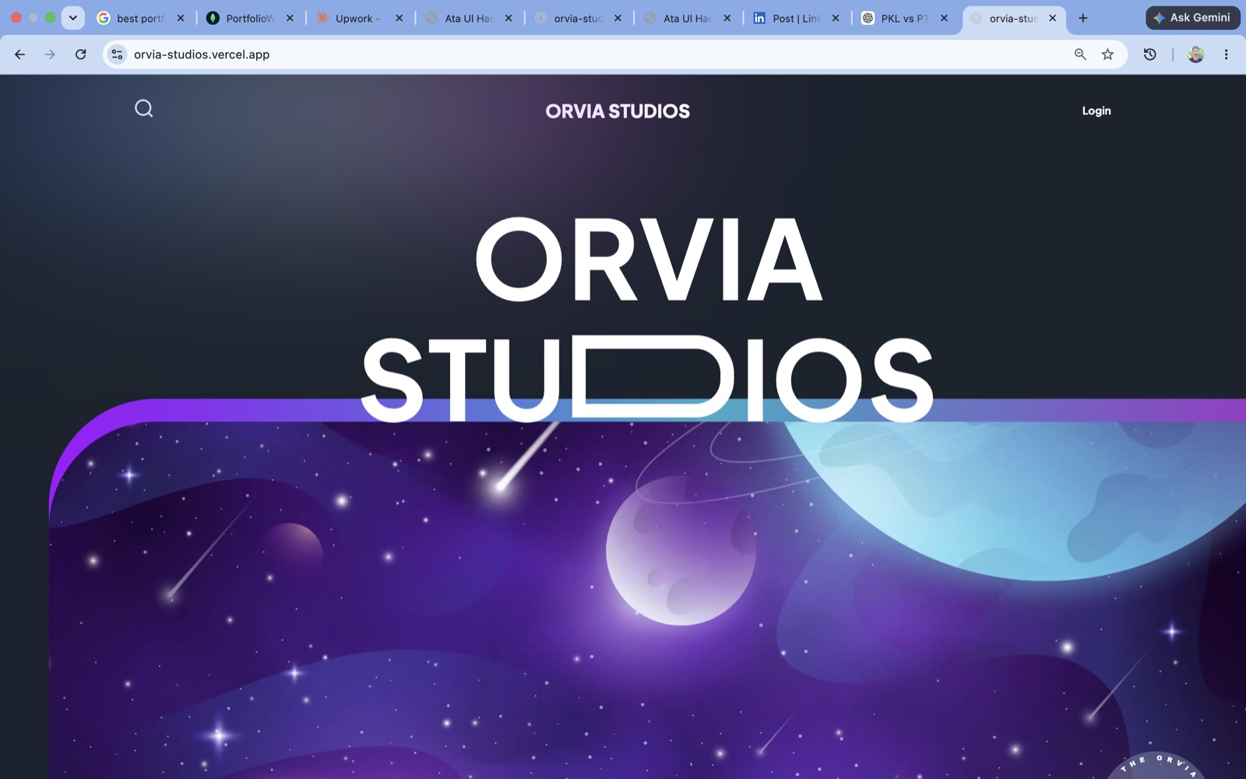Close the active orvia-stud tab
Viewport: 1246px width, 779px height.
tap(1052, 18)
